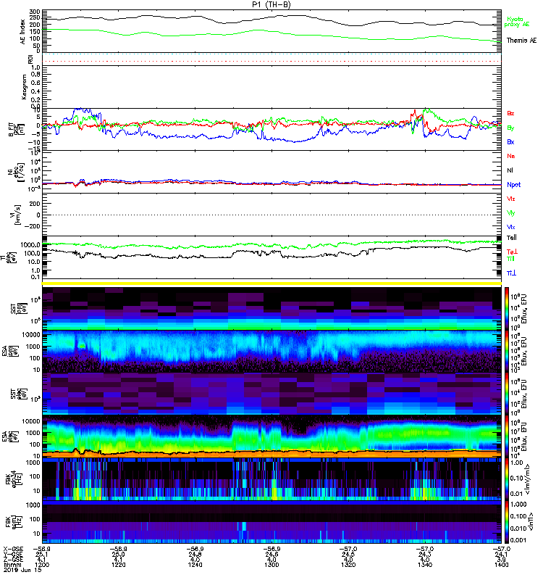
Task: Select the blue Bx legend entry
Action: click(510, 142)
